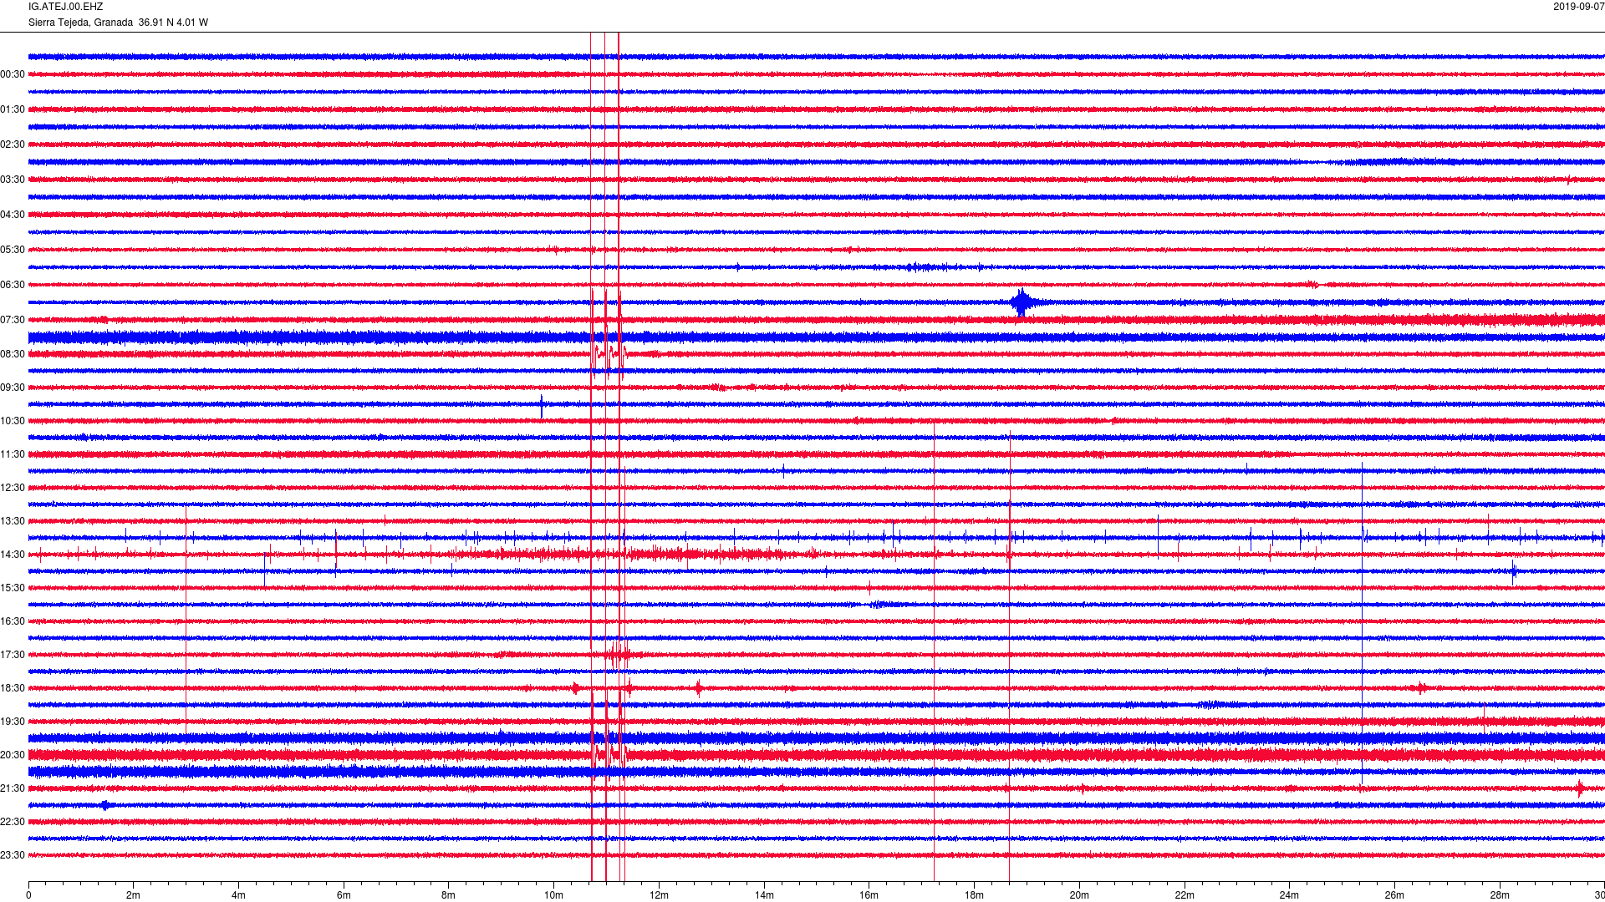Select the 17:30 time label
Viewport: 1605px width, 902px height.
(x=13, y=655)
